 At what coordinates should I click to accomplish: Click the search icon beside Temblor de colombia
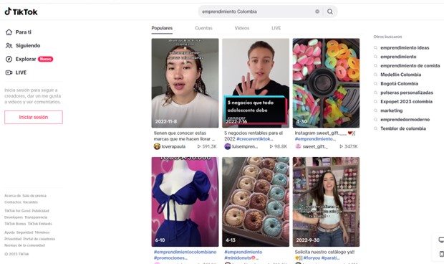375,128
